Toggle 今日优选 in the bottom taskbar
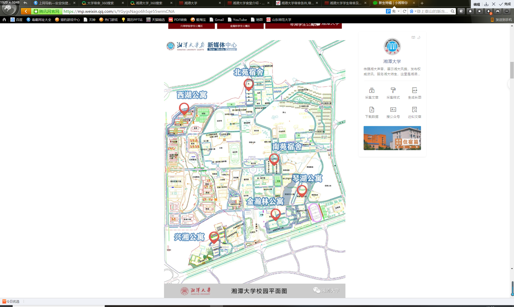Screen dimensions: 514x307 11,301
